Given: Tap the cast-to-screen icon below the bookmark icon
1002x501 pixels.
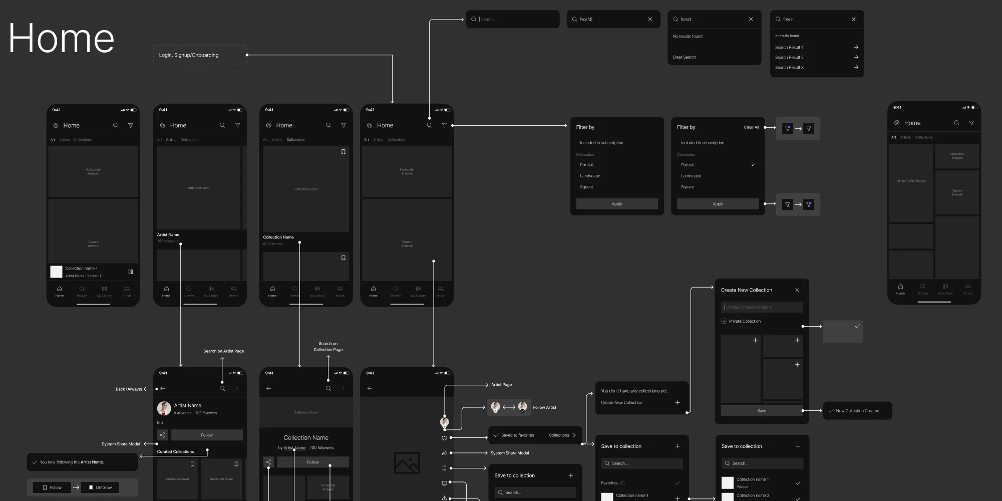Looking at the screenshot, I should point(444,483).
